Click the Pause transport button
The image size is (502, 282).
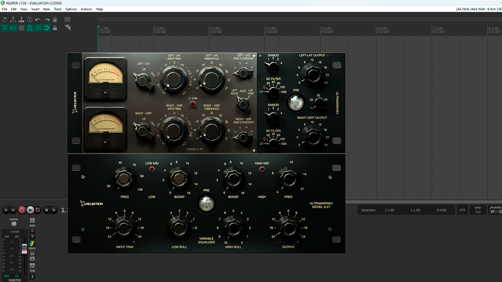pos(54,210)
